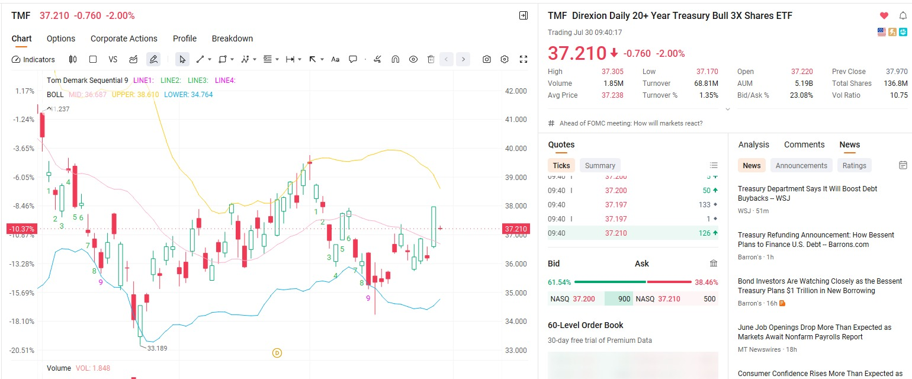Switch to the Profile tab

(185, 38)
